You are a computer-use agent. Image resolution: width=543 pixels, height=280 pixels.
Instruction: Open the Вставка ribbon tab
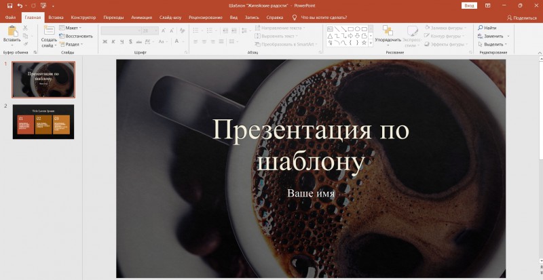pyautogui.click(x=56, y=18)
